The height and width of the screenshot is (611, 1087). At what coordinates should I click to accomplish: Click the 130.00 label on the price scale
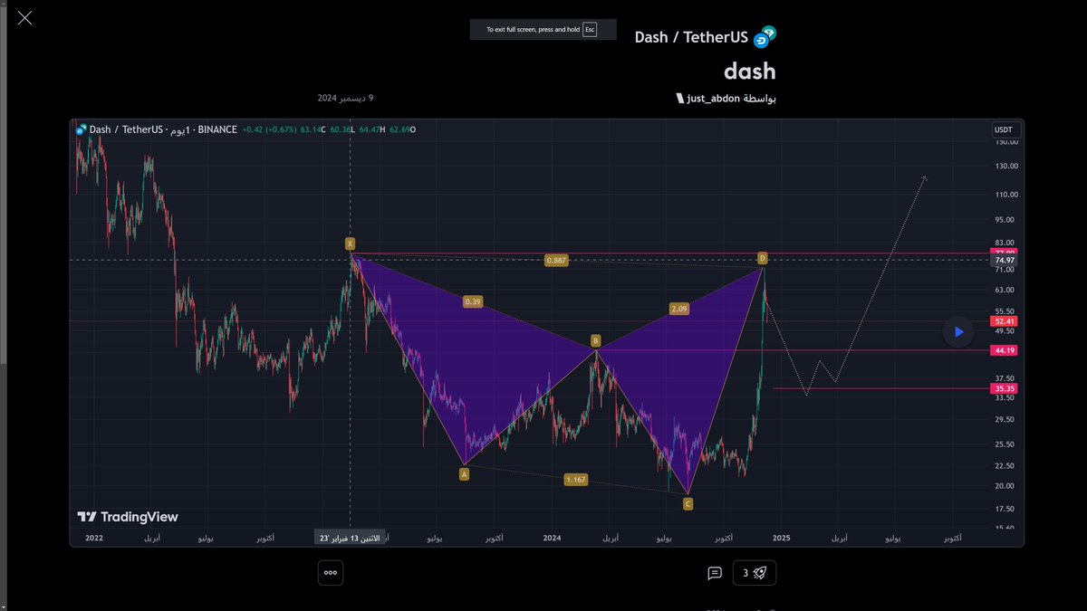[x=1006, y=166]
